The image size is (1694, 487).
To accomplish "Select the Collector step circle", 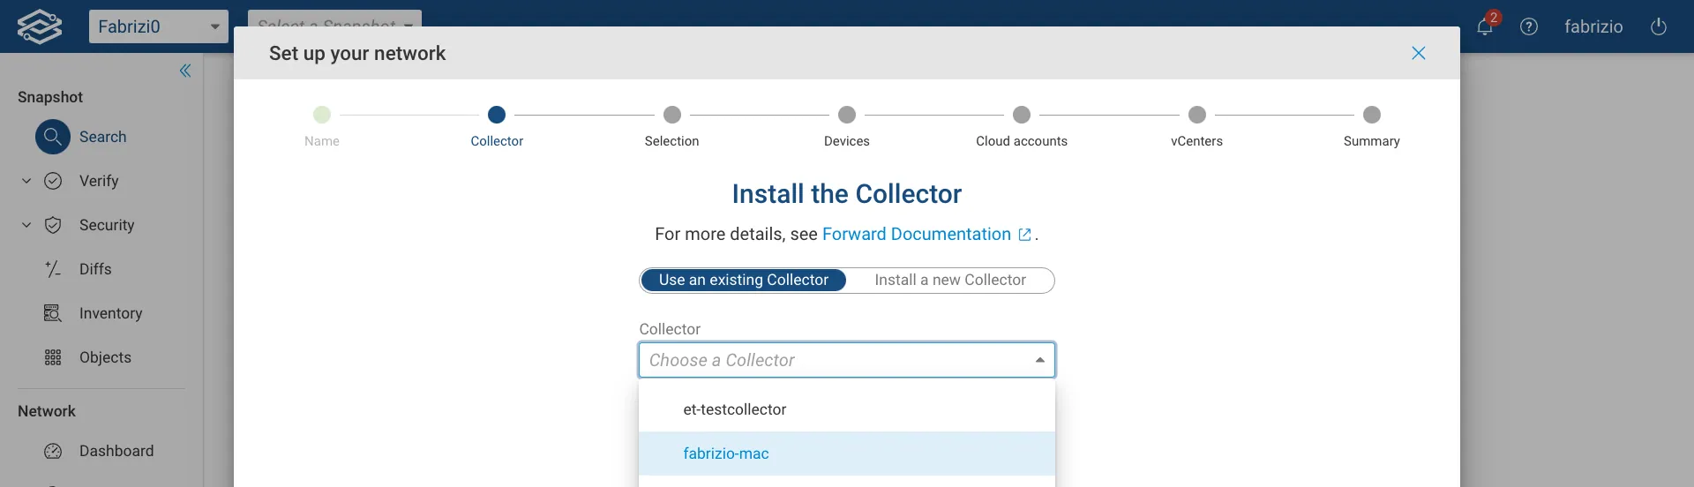I will coord(497,115).
